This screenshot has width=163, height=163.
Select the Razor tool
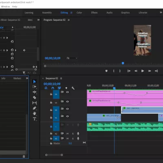point(35,97)
